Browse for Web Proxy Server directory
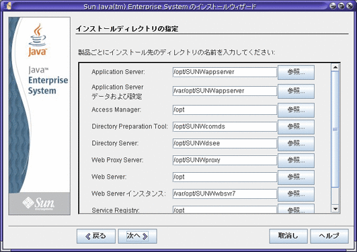Screen dimensions: 357x252 [296, 161]
